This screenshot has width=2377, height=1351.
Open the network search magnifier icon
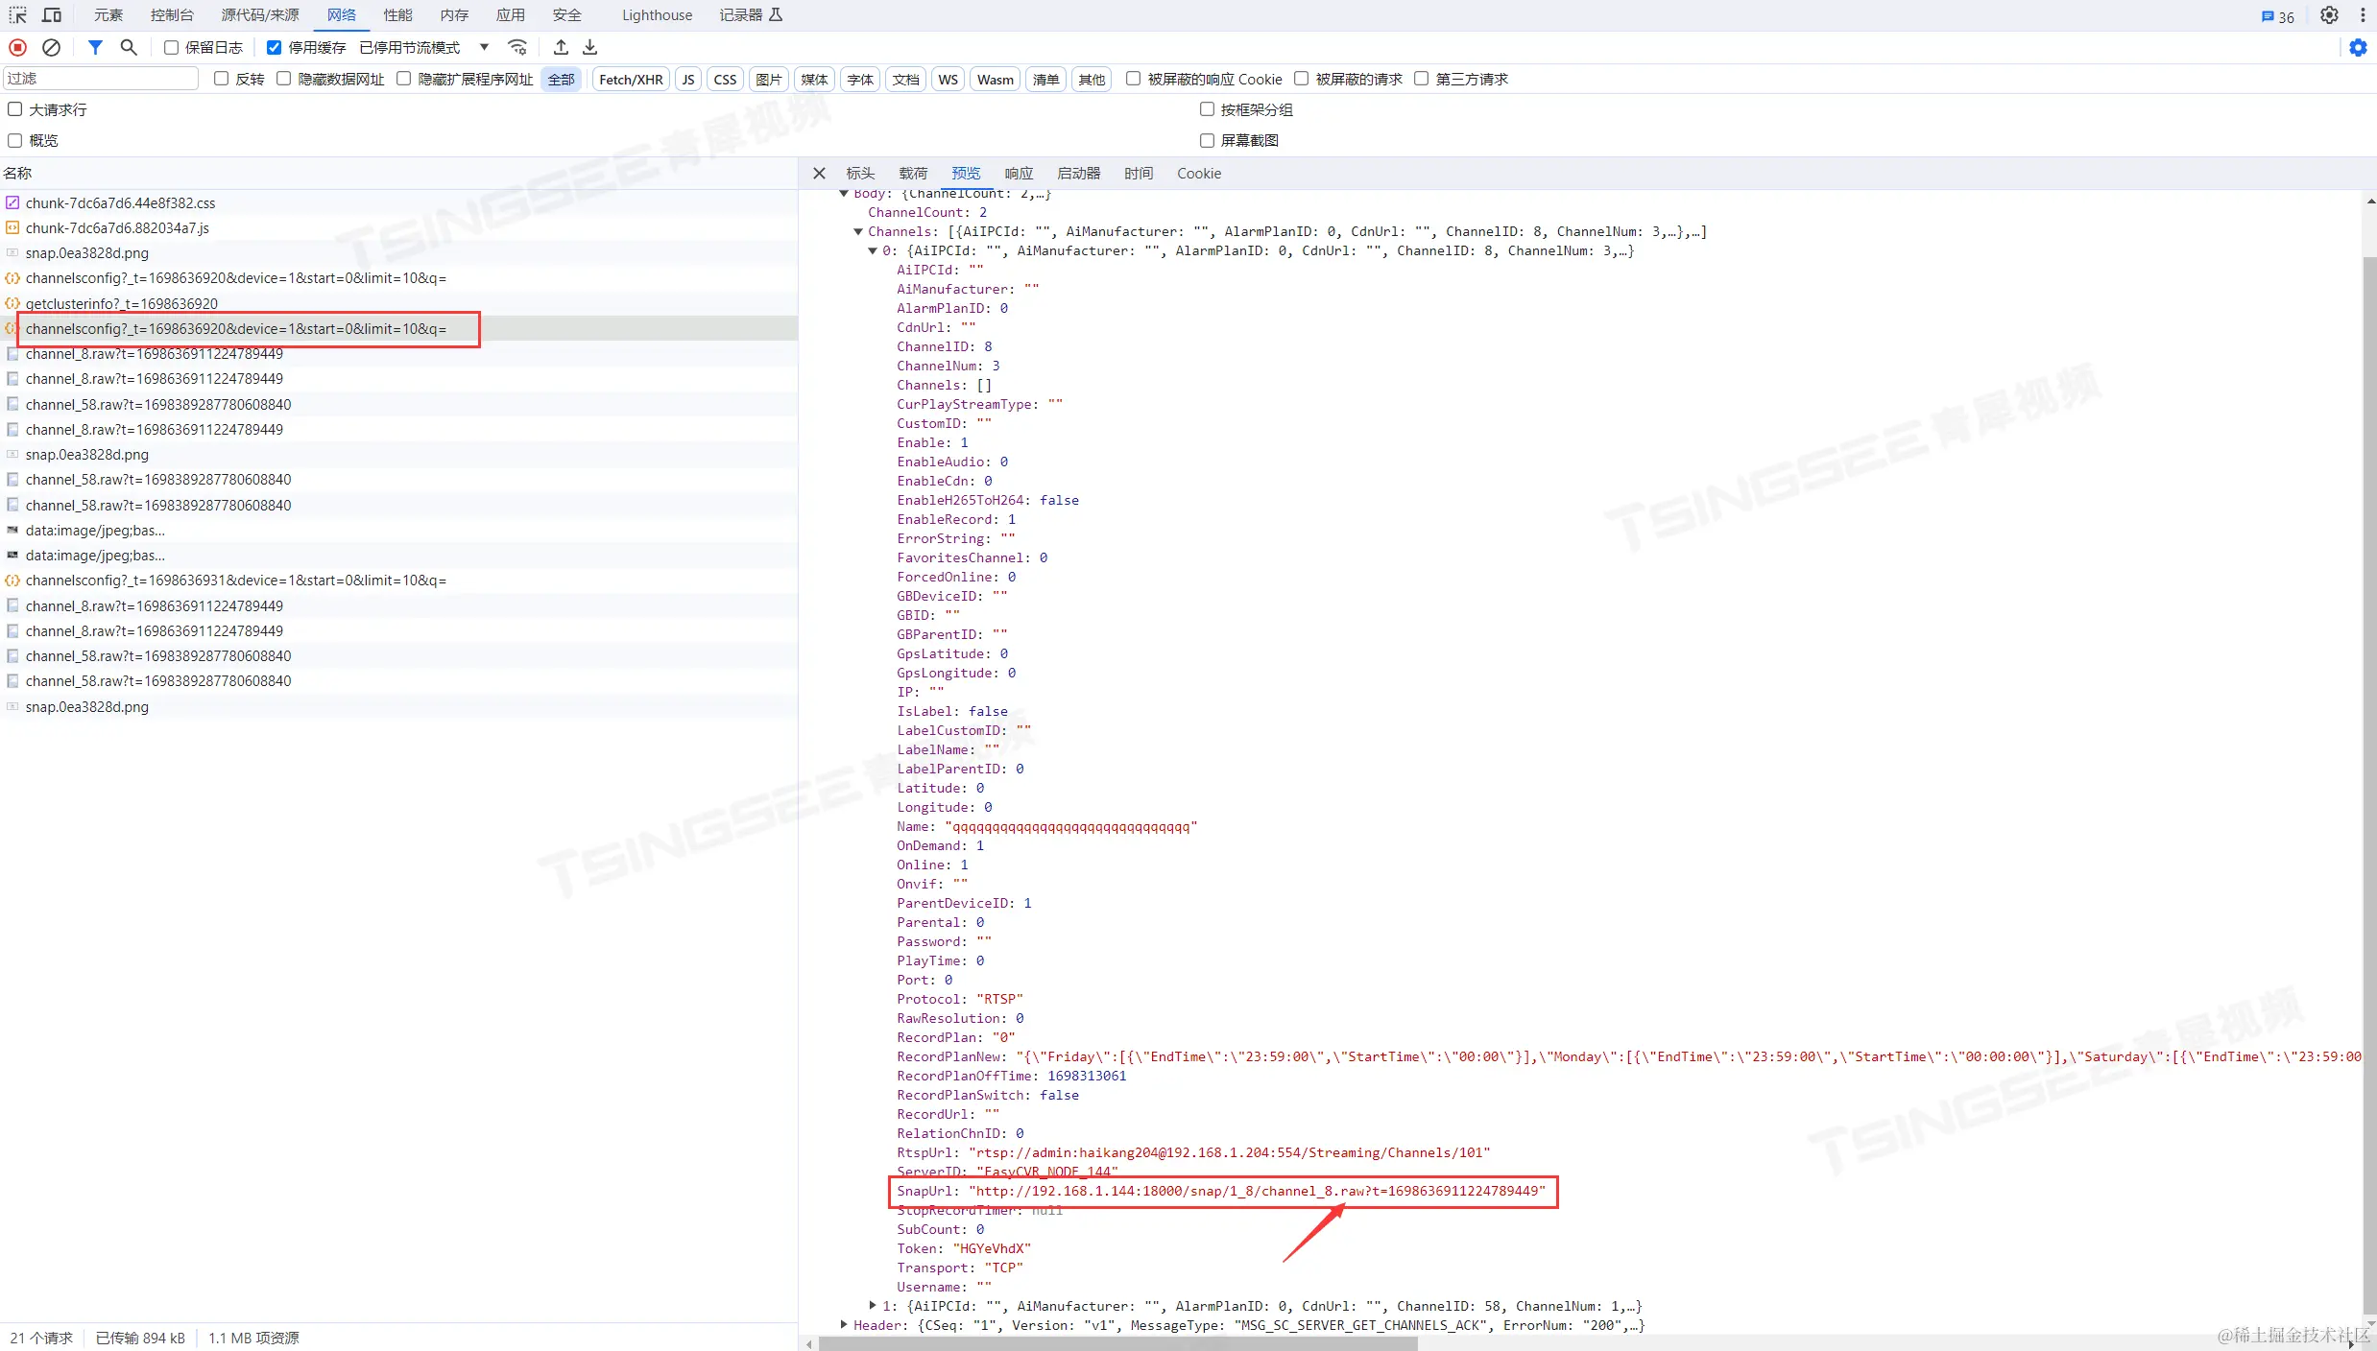pyautogui.click(x=129, y=47)
